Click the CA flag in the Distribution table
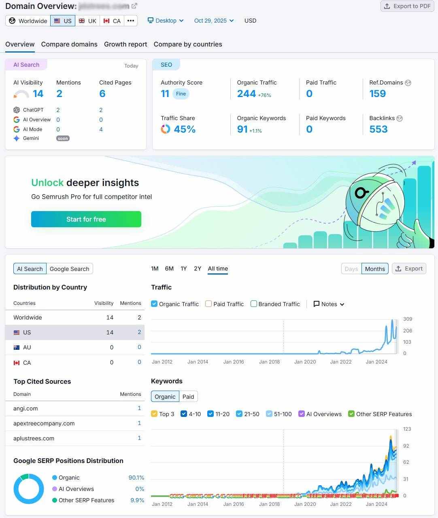Image resolution: width=438 pixels, height=518 pixels. 17,363
